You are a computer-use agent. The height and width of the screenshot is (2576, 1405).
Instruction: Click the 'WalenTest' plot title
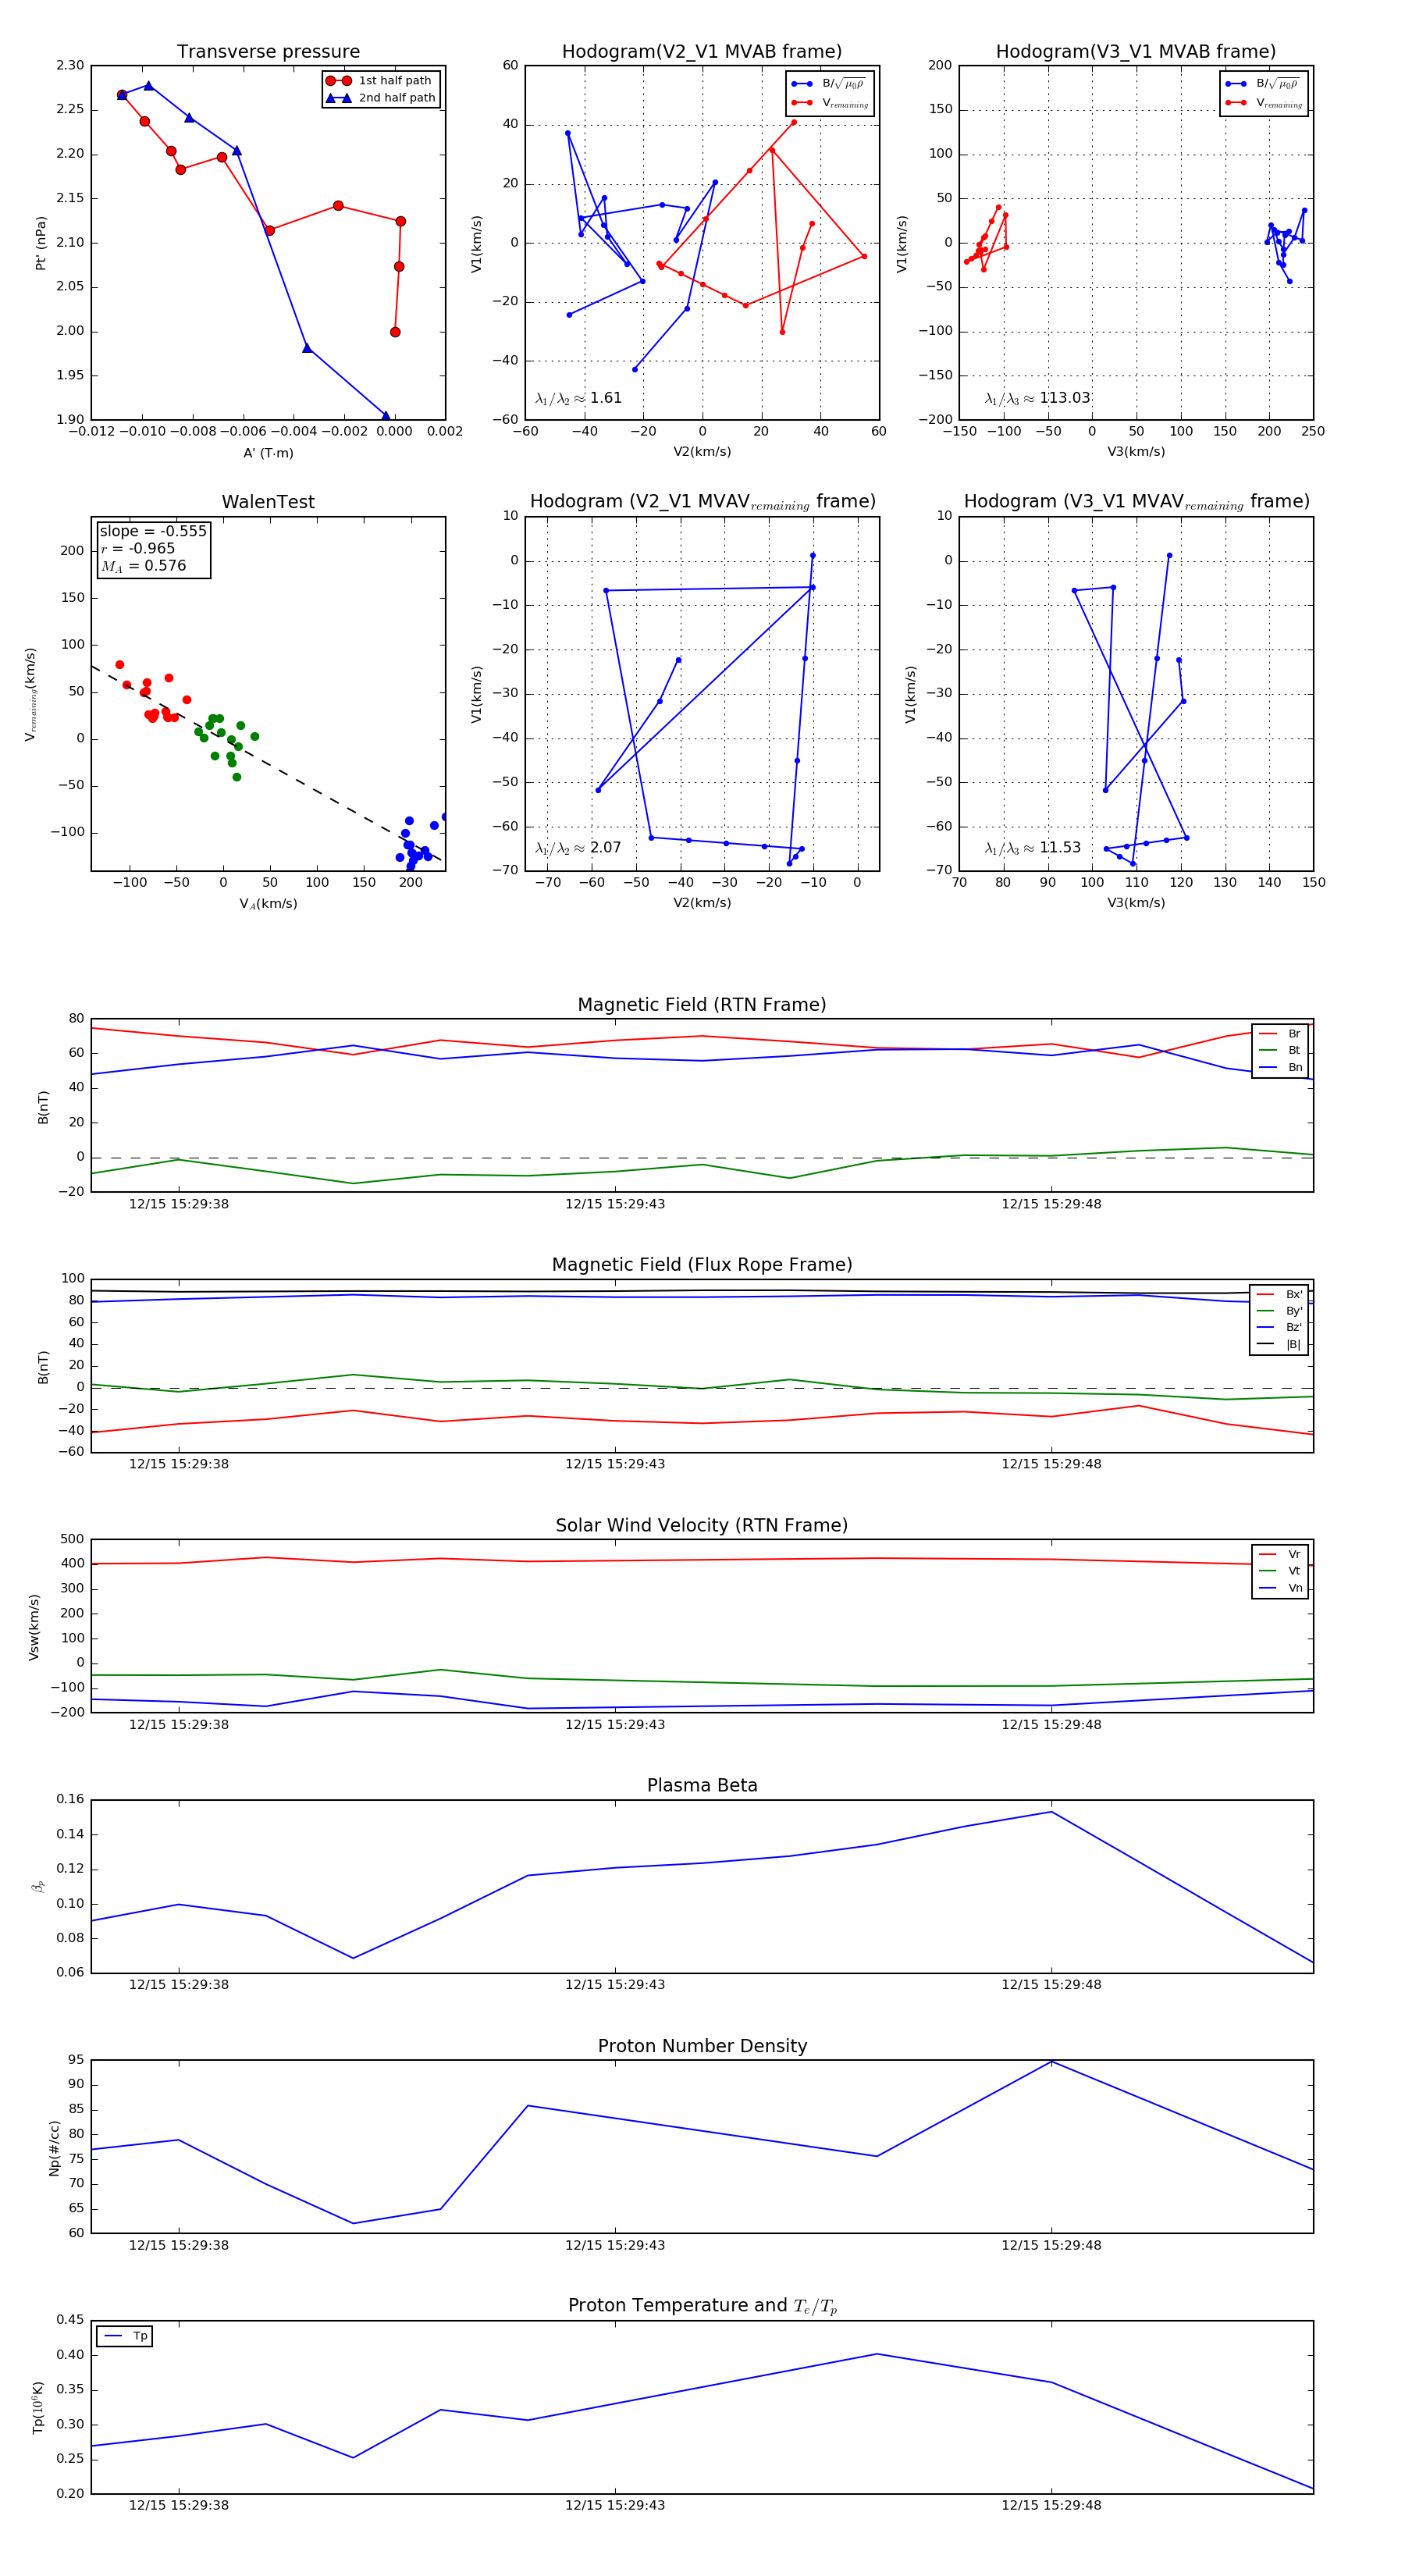click(268, 502)
